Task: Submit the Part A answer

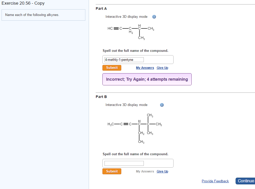Action: tap(112, 68)
